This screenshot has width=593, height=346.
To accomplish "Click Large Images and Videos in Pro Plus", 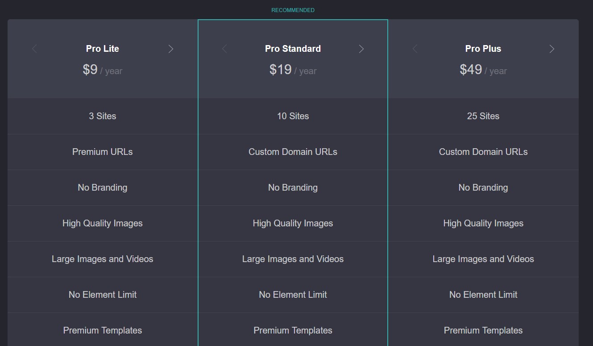I will 483,259.
